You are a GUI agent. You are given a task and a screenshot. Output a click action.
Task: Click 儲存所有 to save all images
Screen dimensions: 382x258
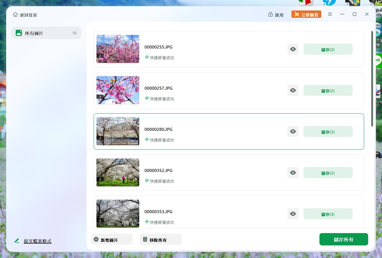coord(343,239)
